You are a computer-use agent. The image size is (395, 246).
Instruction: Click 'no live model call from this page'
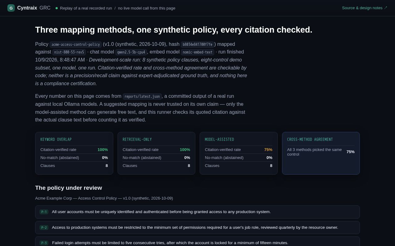pos(147,8)
